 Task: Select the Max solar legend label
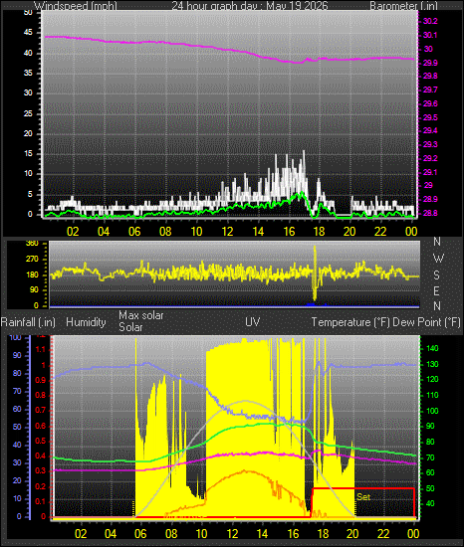(141, 315)
